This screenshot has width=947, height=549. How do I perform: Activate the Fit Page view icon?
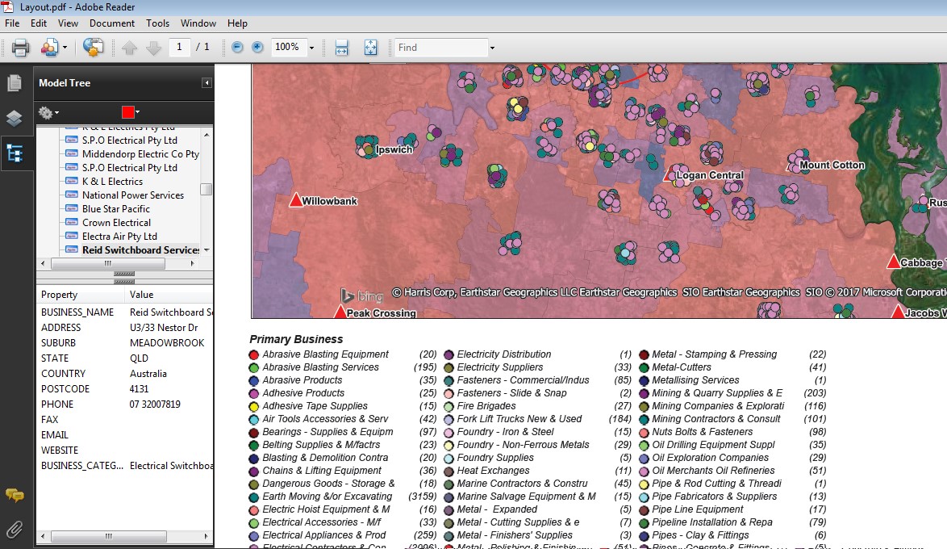pos(370,47)
